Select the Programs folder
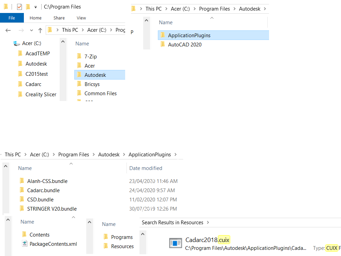 (x=122, y=237)
